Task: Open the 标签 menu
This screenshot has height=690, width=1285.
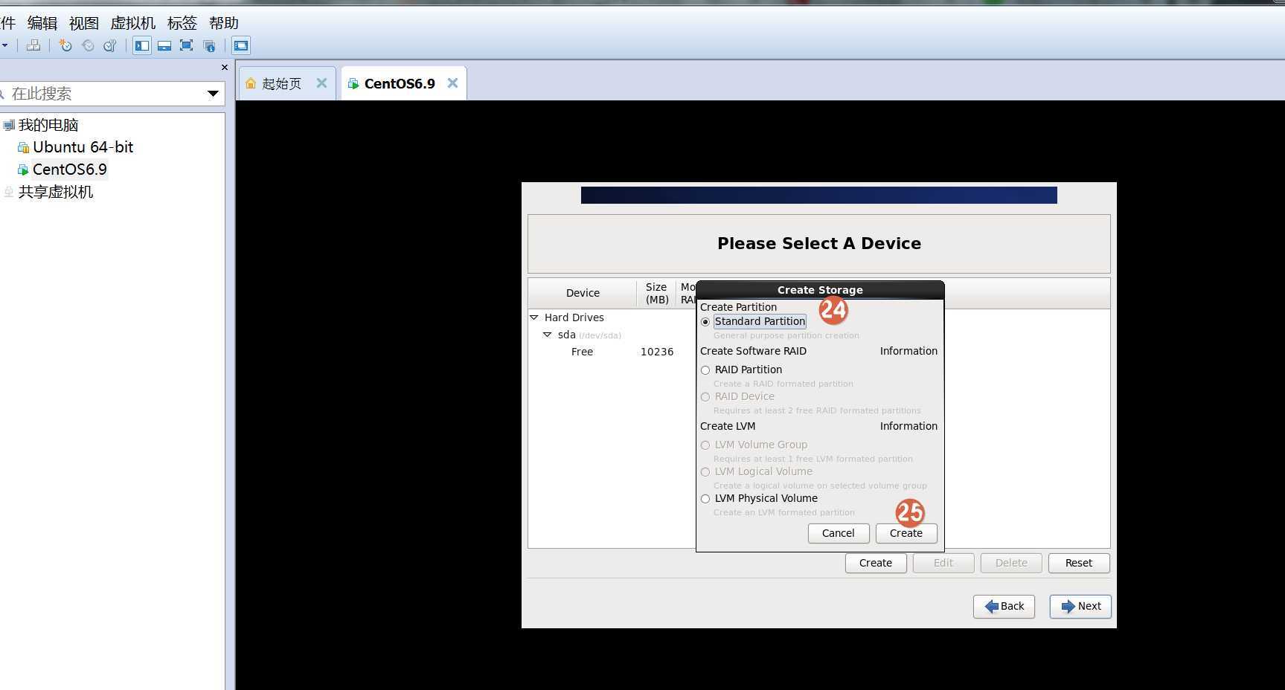Action: 182,23
